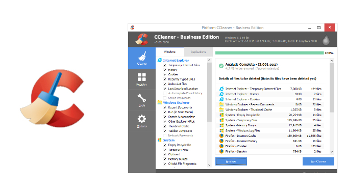This screenshot has height=194, width=346.
Task: Click folder icon for Thumbnail Cache result
Action: pyautogui.click(x=221, y=109)
